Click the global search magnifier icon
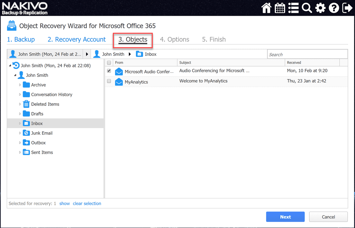This screenshot has width=355, height=228. (x=307, y=8)
